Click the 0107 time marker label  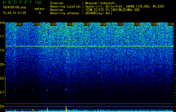120,24
